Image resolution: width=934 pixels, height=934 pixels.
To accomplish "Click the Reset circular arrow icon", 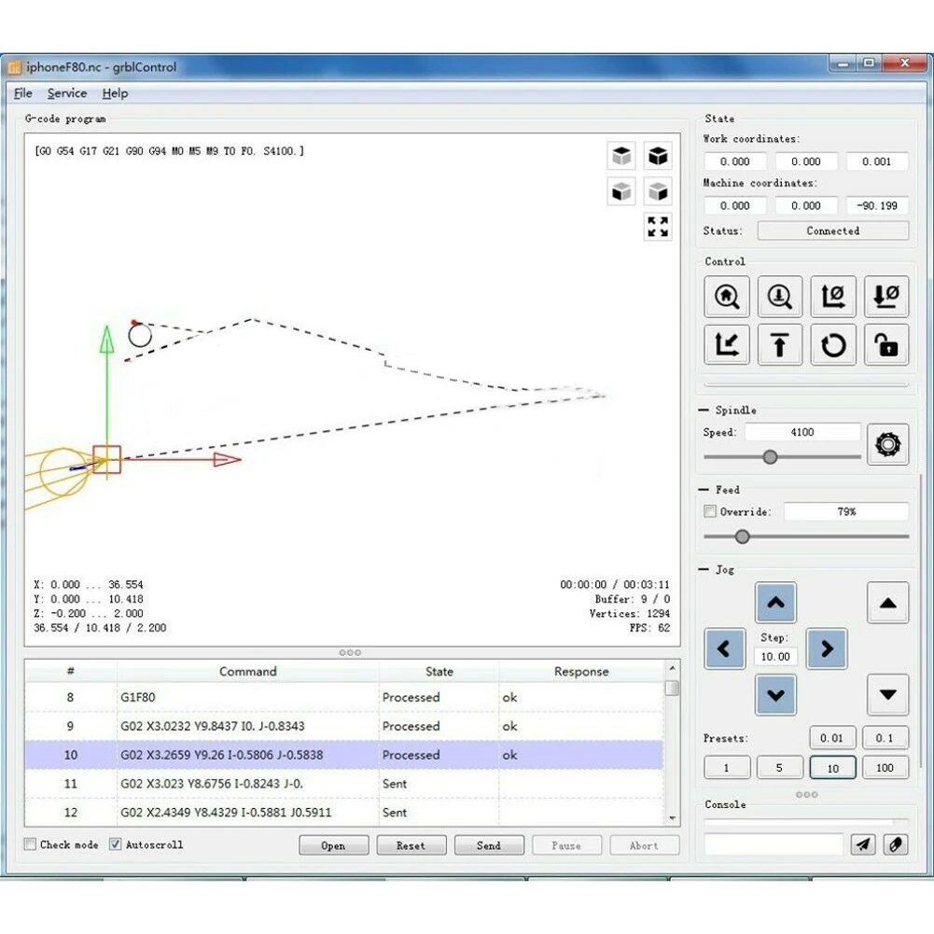I will (x=833, y=345).
